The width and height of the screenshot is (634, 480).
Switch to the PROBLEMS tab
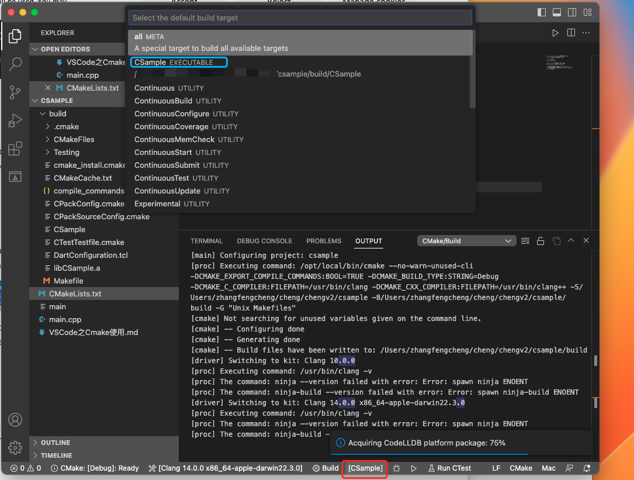[x=324, y=241]
